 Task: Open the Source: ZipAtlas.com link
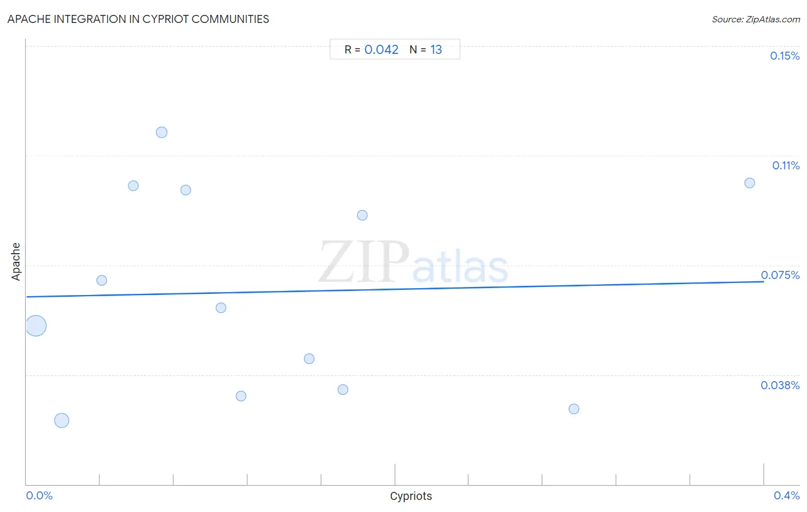[x=756, y=20]
